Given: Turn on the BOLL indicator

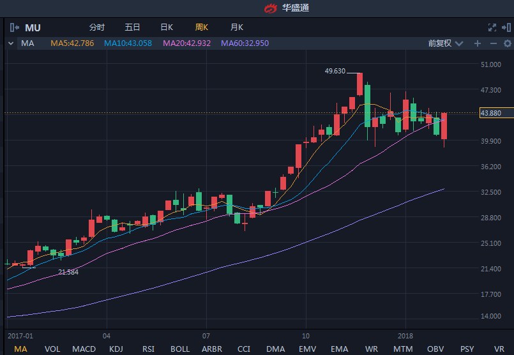Looking at the screenshot, I should click(180, 349).
